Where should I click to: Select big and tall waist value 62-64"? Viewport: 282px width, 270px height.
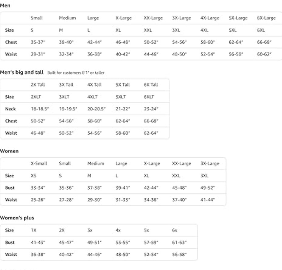pos(151,133)
